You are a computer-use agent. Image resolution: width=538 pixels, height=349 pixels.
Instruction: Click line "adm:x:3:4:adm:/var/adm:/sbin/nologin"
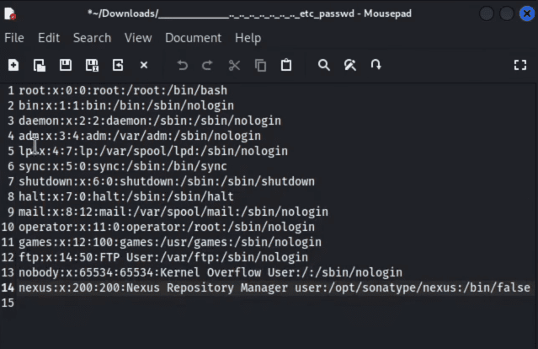(x=140, y=136)
